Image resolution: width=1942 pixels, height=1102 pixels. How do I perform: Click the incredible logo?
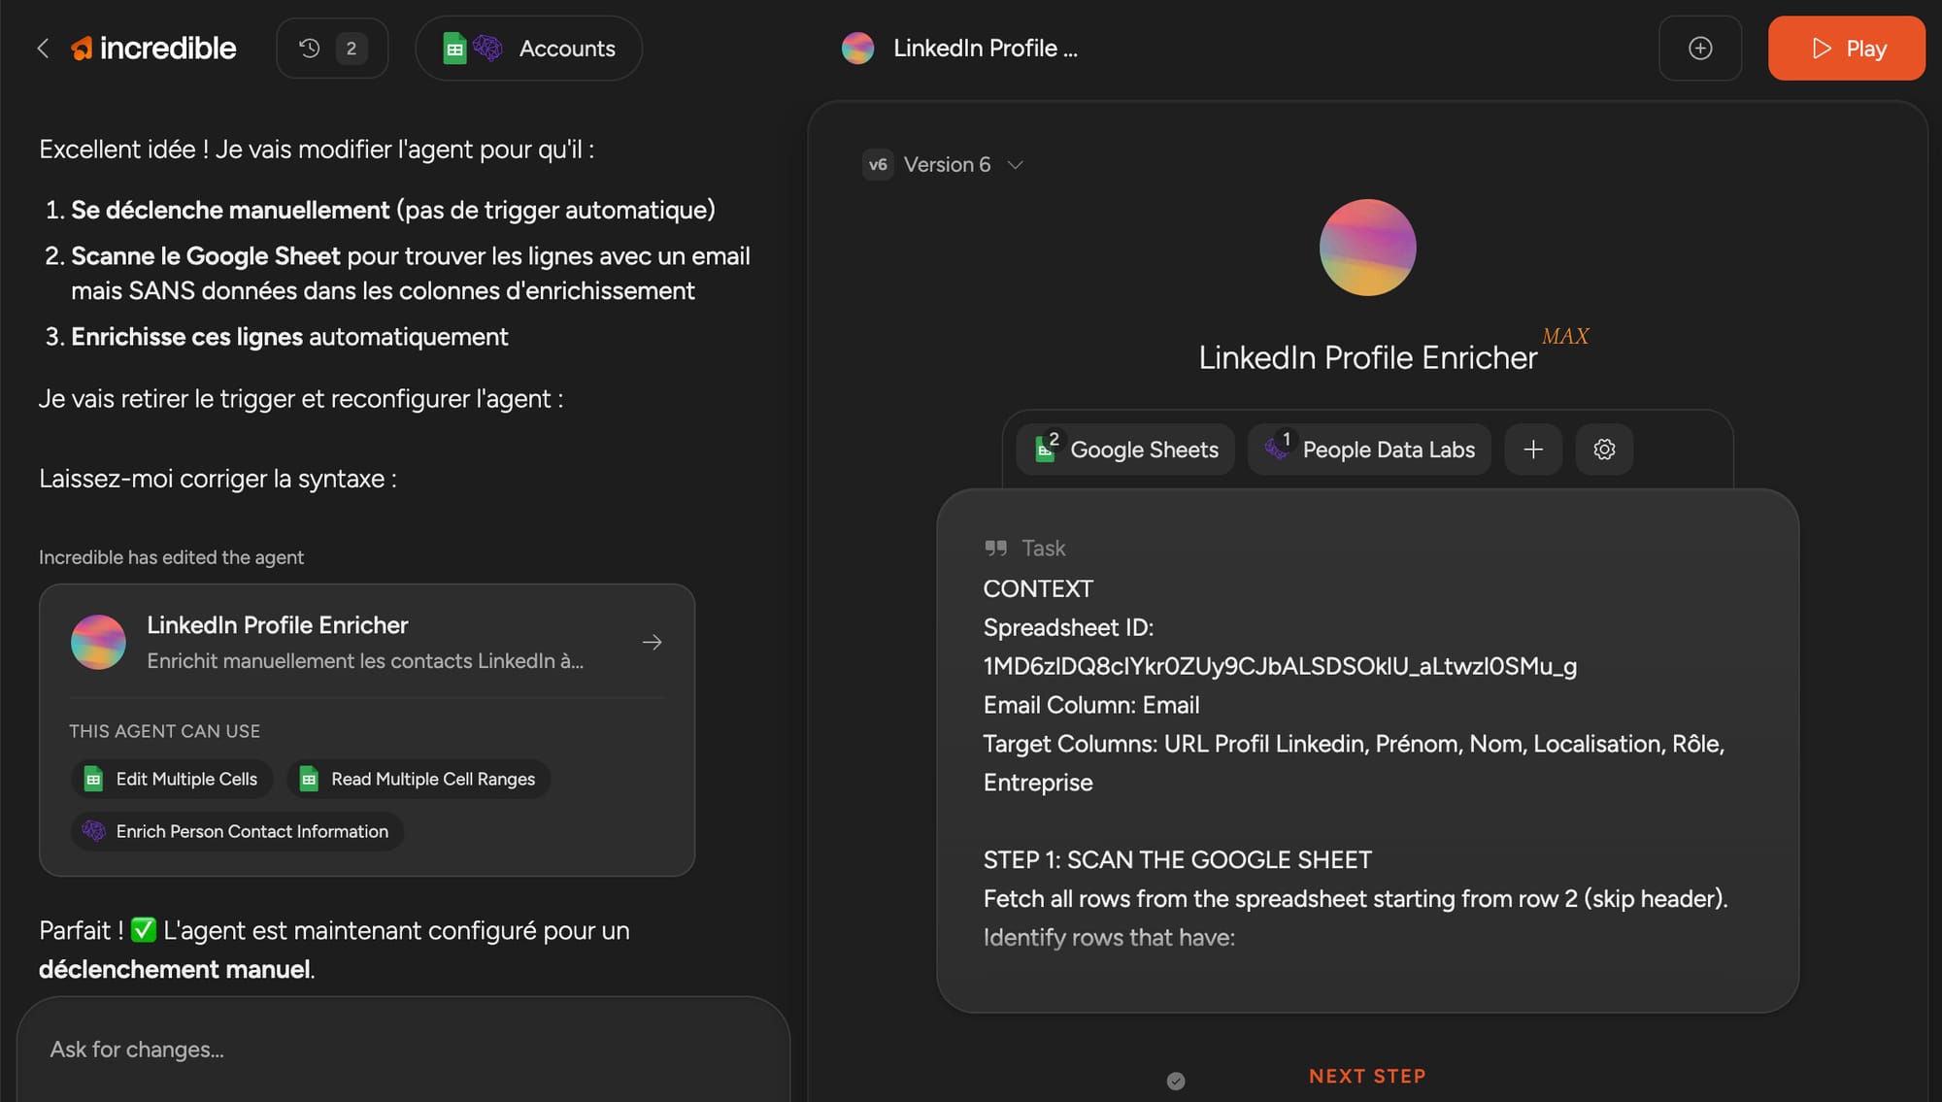[154, 49]
